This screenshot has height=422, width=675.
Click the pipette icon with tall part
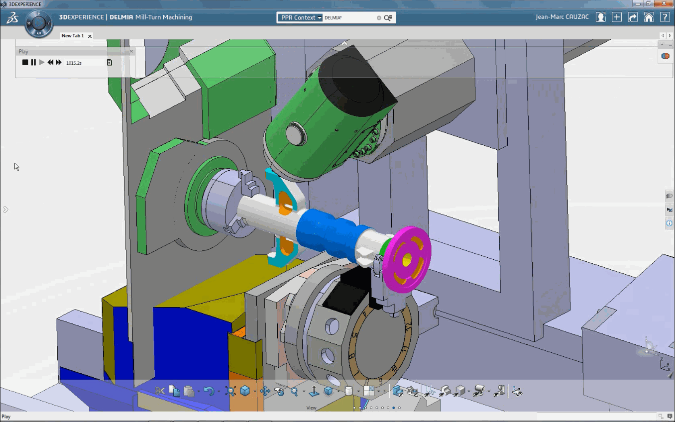coord(500,391)
